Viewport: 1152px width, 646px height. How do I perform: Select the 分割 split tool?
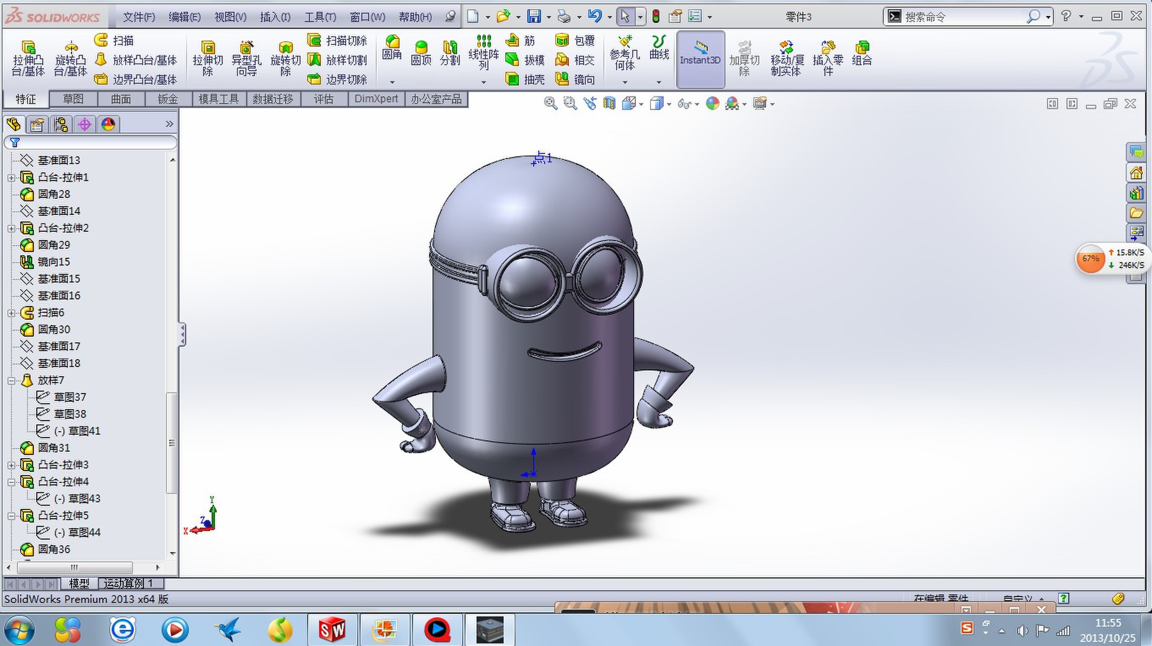(450, 54)
